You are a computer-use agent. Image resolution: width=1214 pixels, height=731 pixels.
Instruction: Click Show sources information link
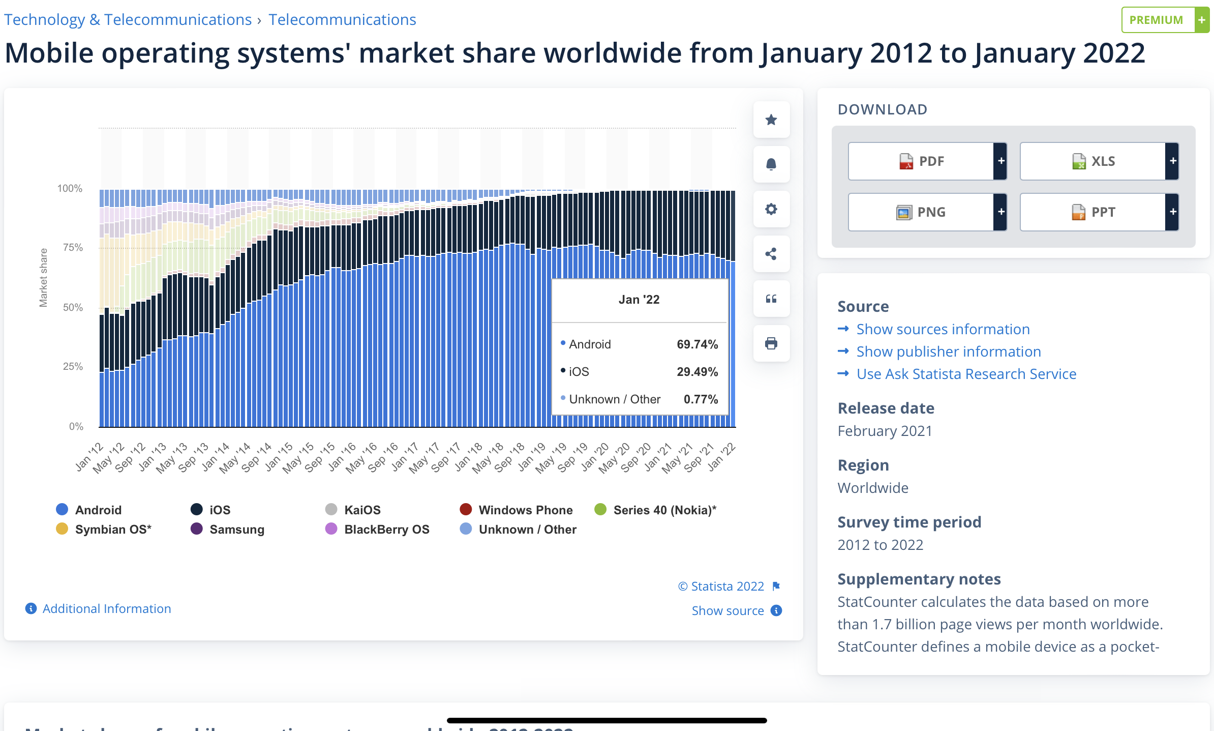tap(943, 329)
